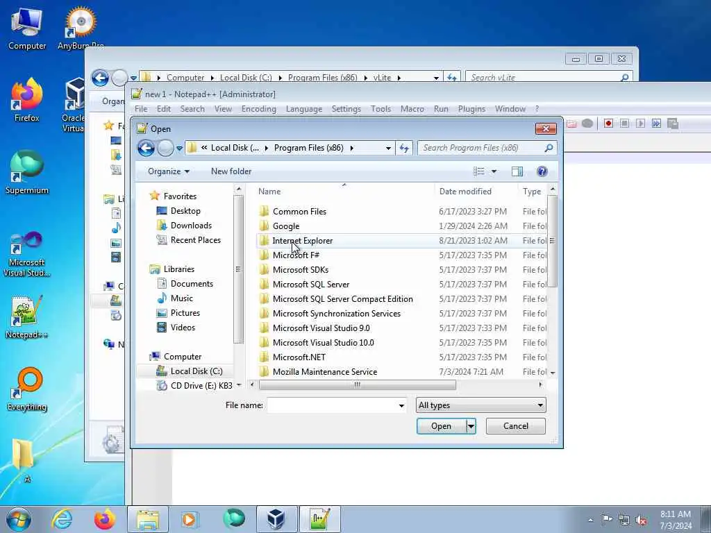Switch to VirtualBox in the taskbar
This screenshot has height=533, width=711.
point(276,519)
